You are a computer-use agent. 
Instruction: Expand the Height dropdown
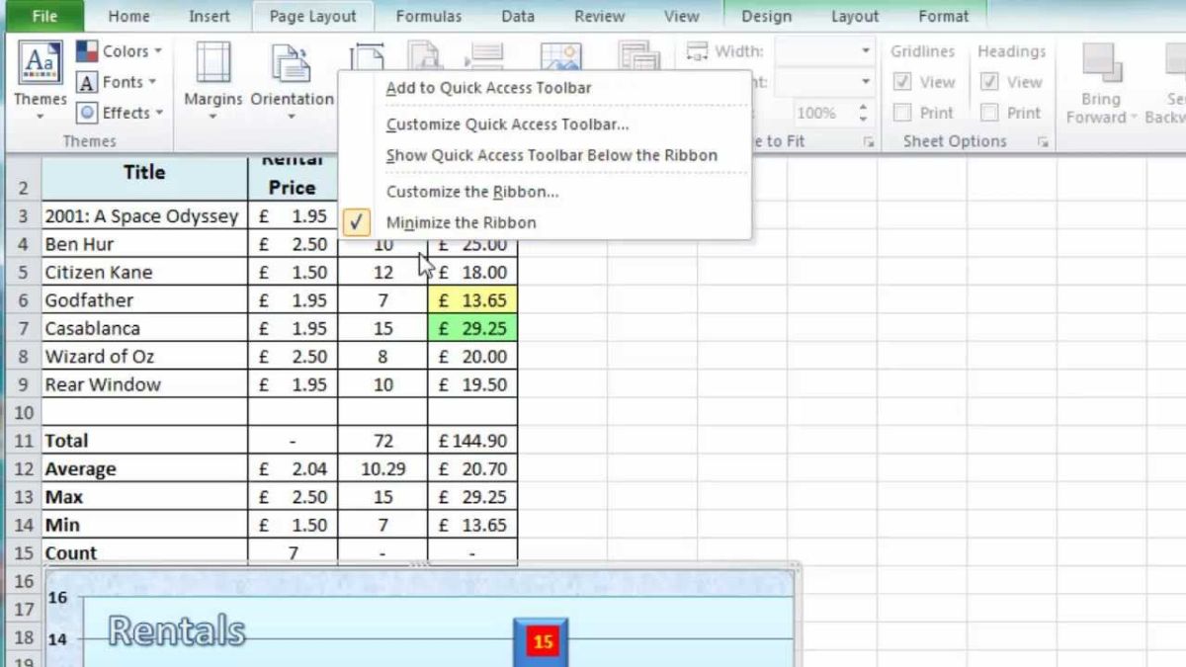[864, 81]
